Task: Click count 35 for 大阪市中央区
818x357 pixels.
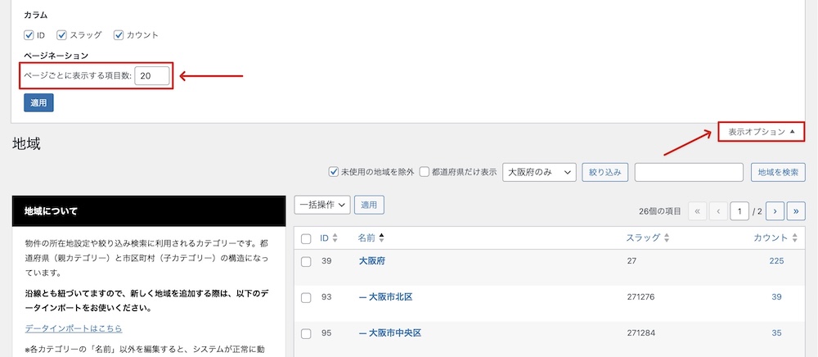Action: (x=776, y=333)
